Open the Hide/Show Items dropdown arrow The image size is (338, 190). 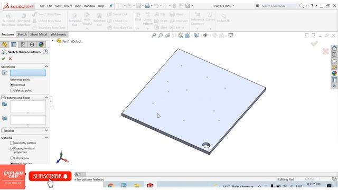[x=210, y=35]
